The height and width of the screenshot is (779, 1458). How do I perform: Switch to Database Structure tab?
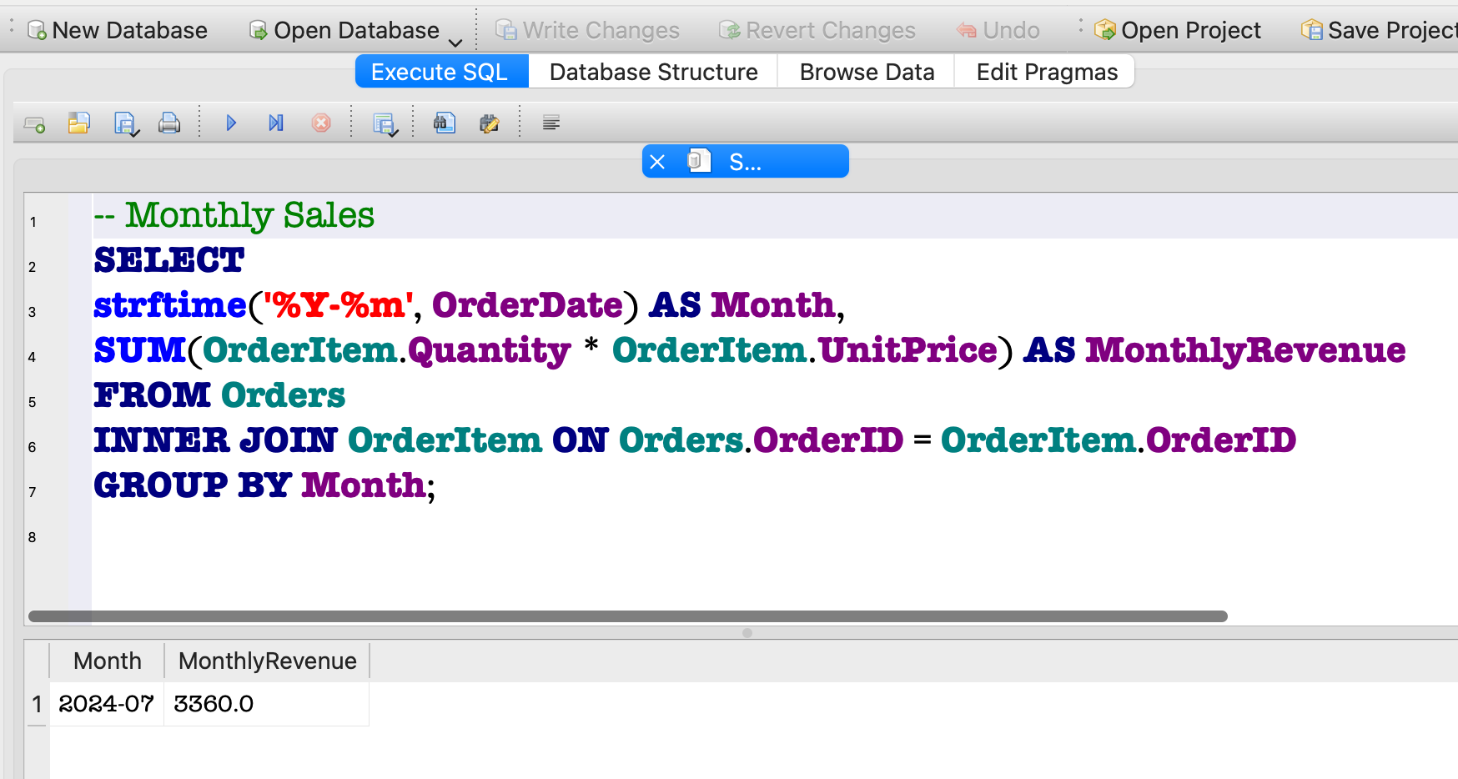pos(653,72)
